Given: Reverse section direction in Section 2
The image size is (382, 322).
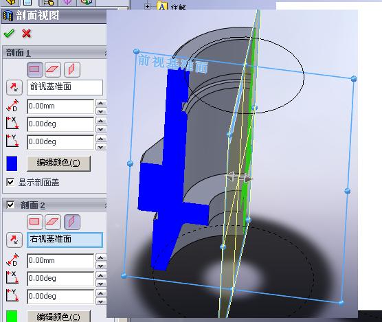Looking at the screenshot, I should point(14,240).
